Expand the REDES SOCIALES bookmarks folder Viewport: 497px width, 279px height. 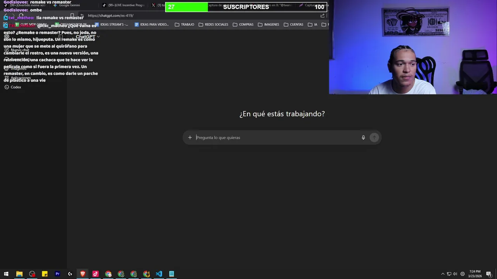(214, 24)
